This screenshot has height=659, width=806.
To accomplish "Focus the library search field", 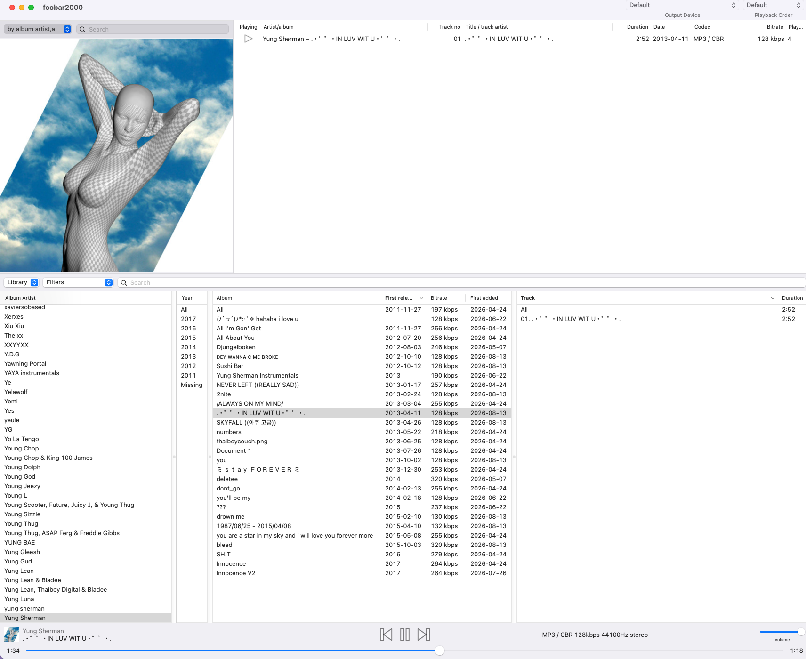I will (x=461, y=282).
